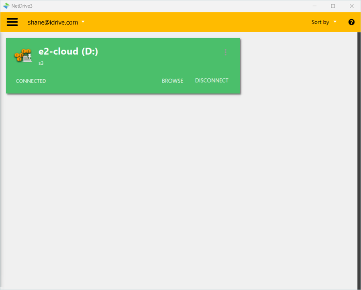Close the NetDrive3 window

pyautogui.click(x=351, y=6)
